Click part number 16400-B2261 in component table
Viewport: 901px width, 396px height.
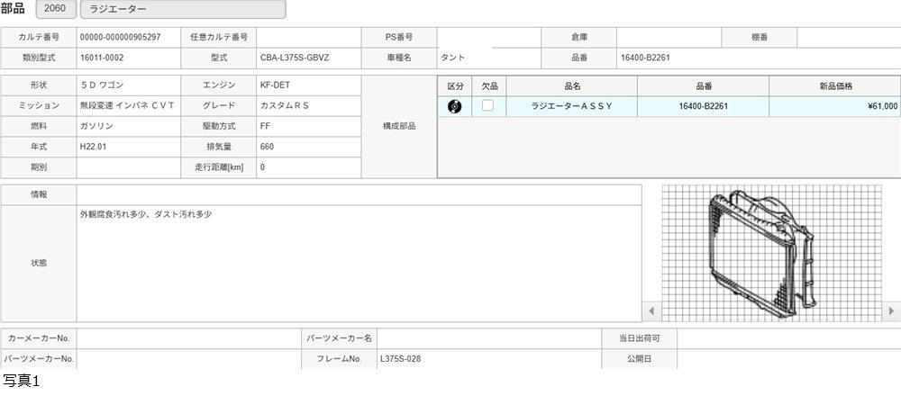tap(703, 106)
